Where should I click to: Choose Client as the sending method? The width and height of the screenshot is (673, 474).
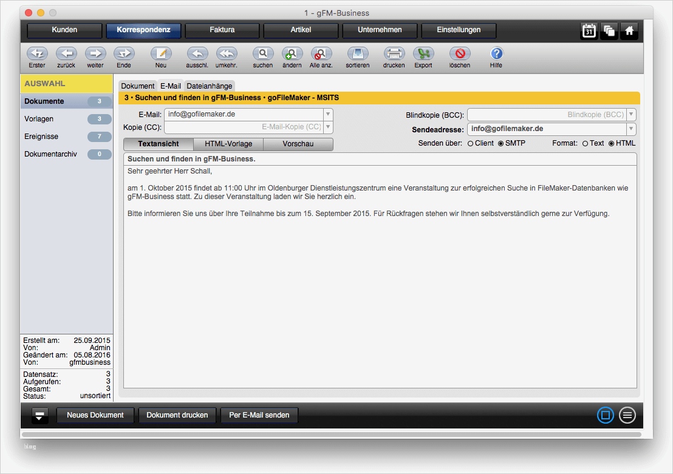(x=470, y=143)
